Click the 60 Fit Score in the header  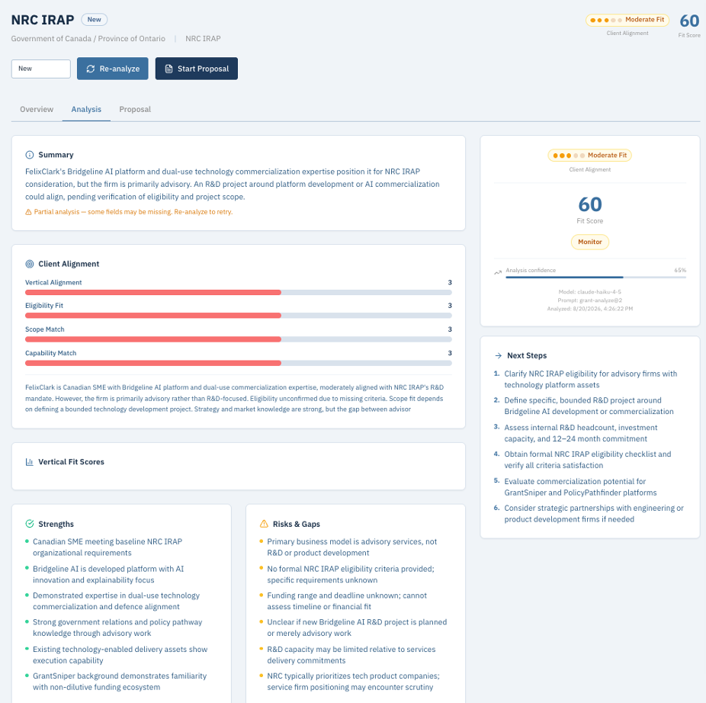click(x=689, y=21)
